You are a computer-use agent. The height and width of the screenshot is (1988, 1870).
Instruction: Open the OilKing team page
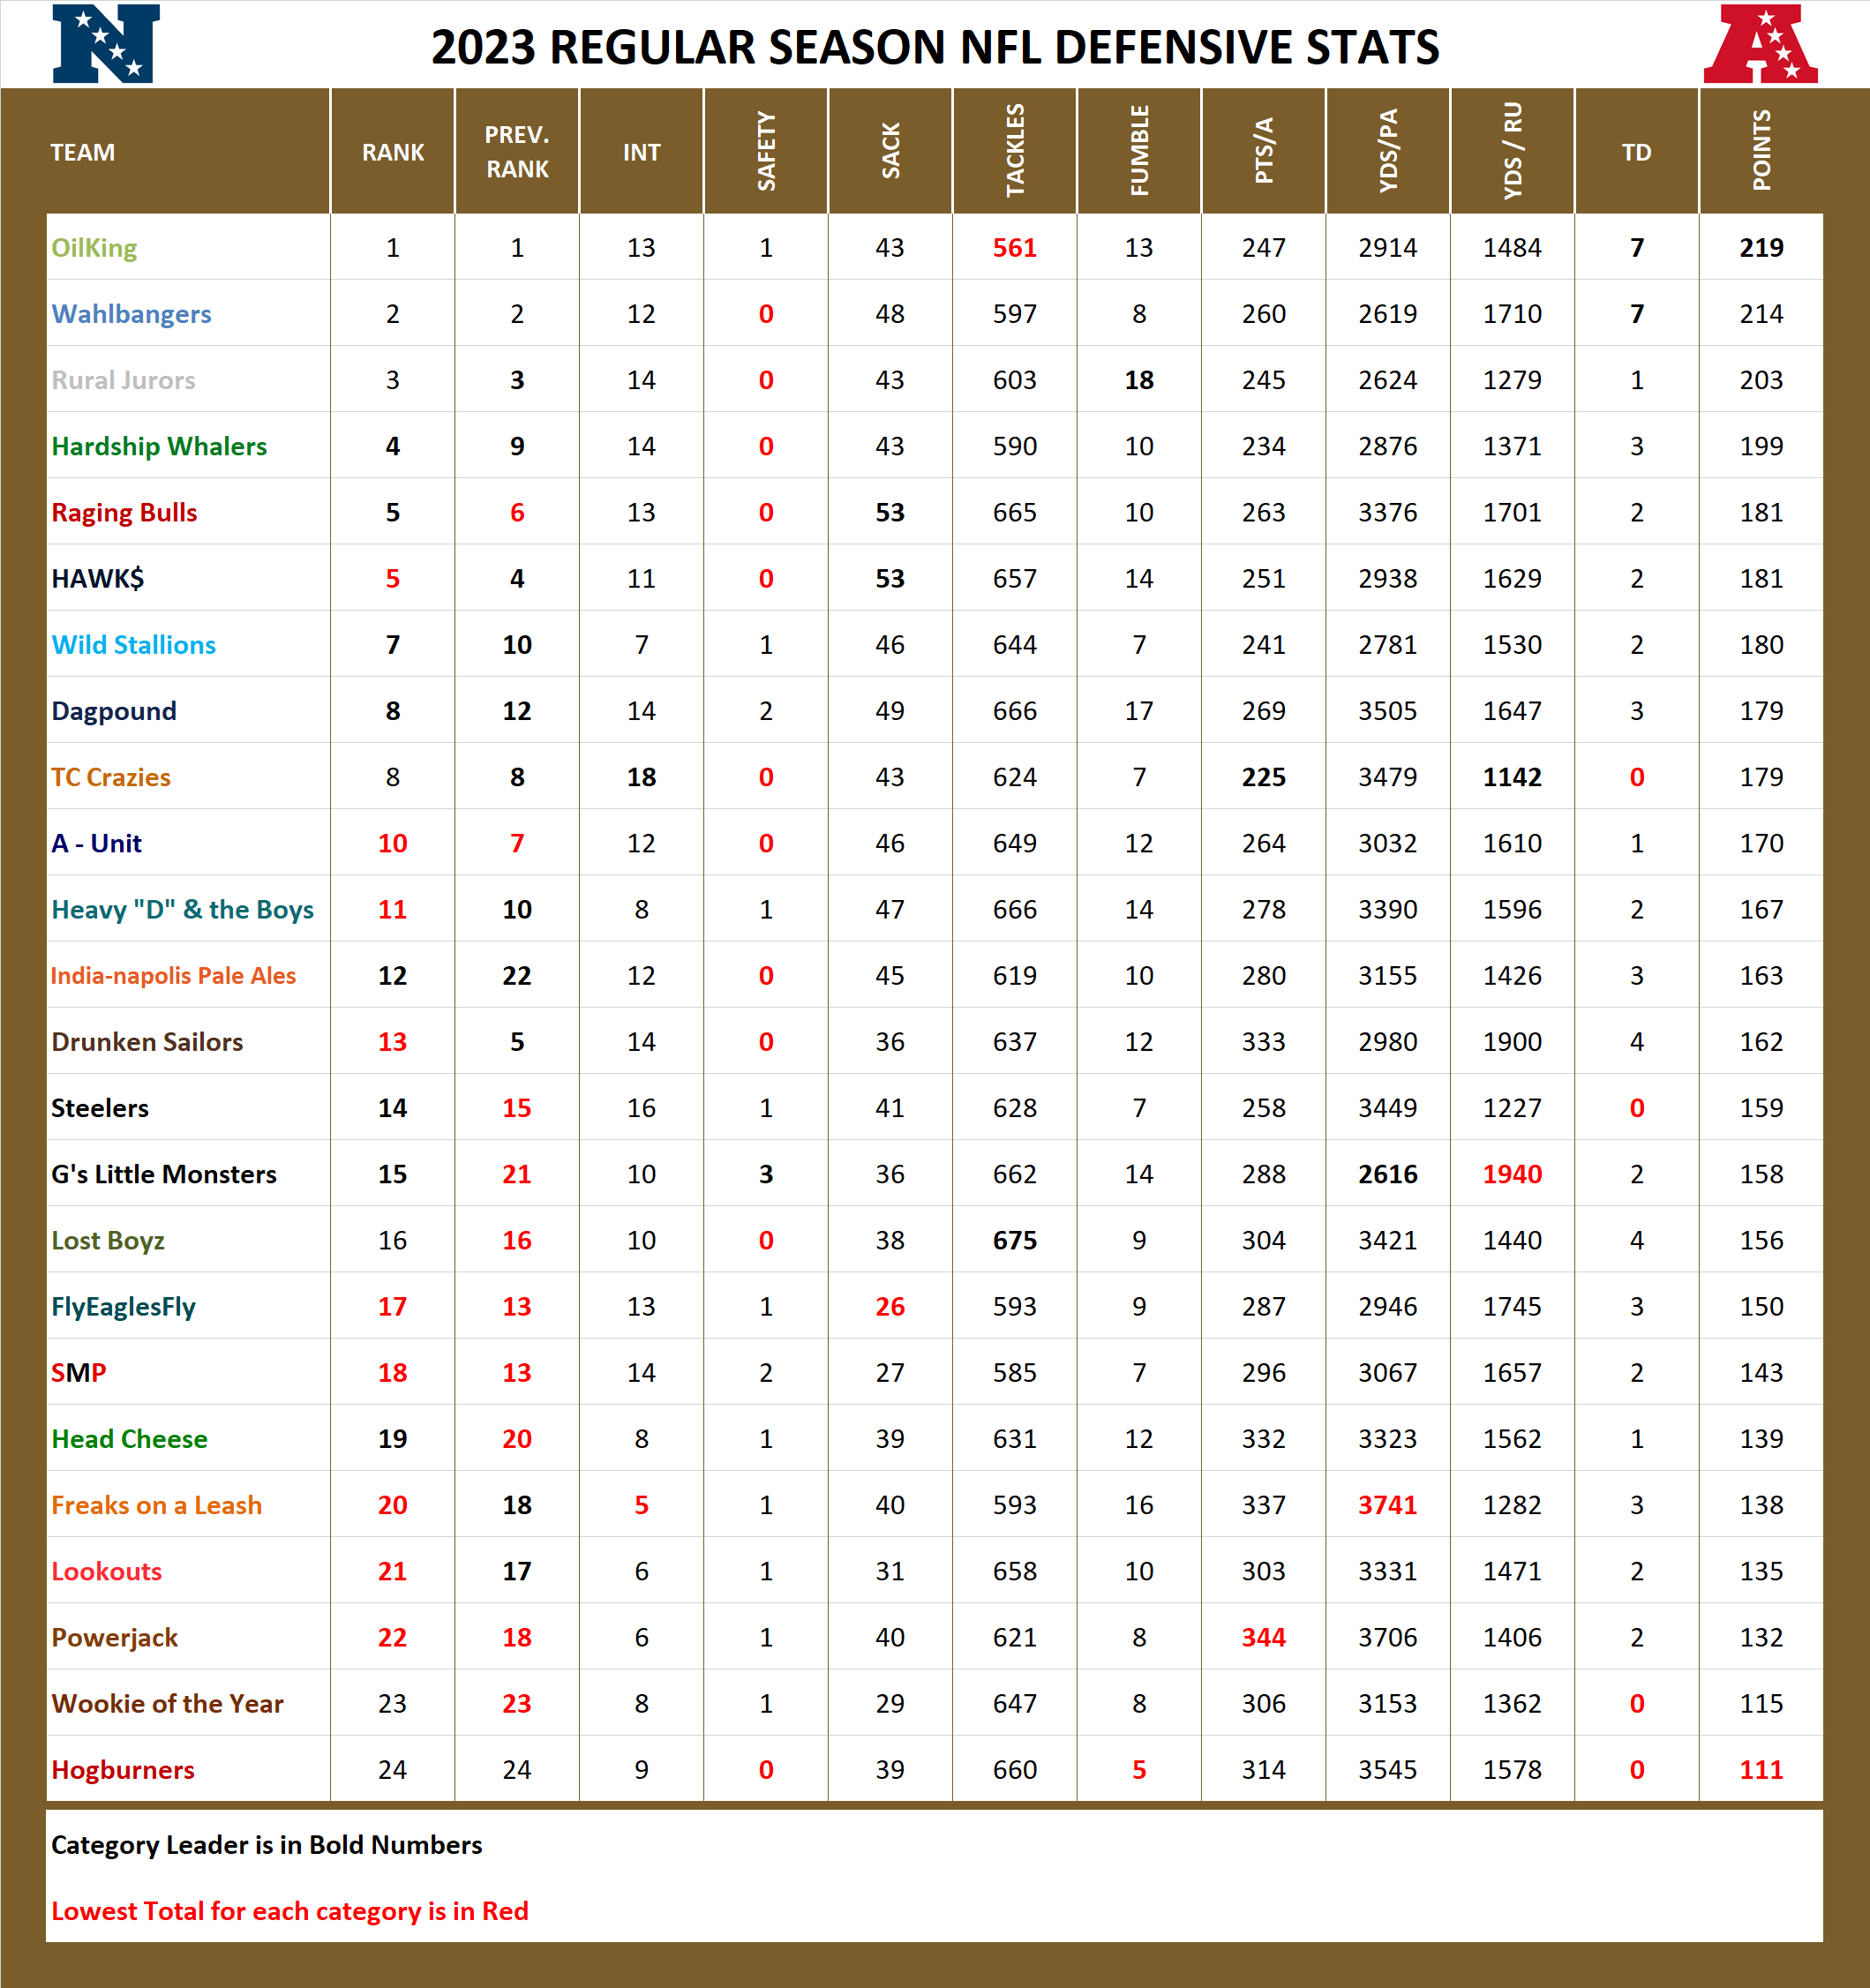pyautogui.click(x=94, y=248)
